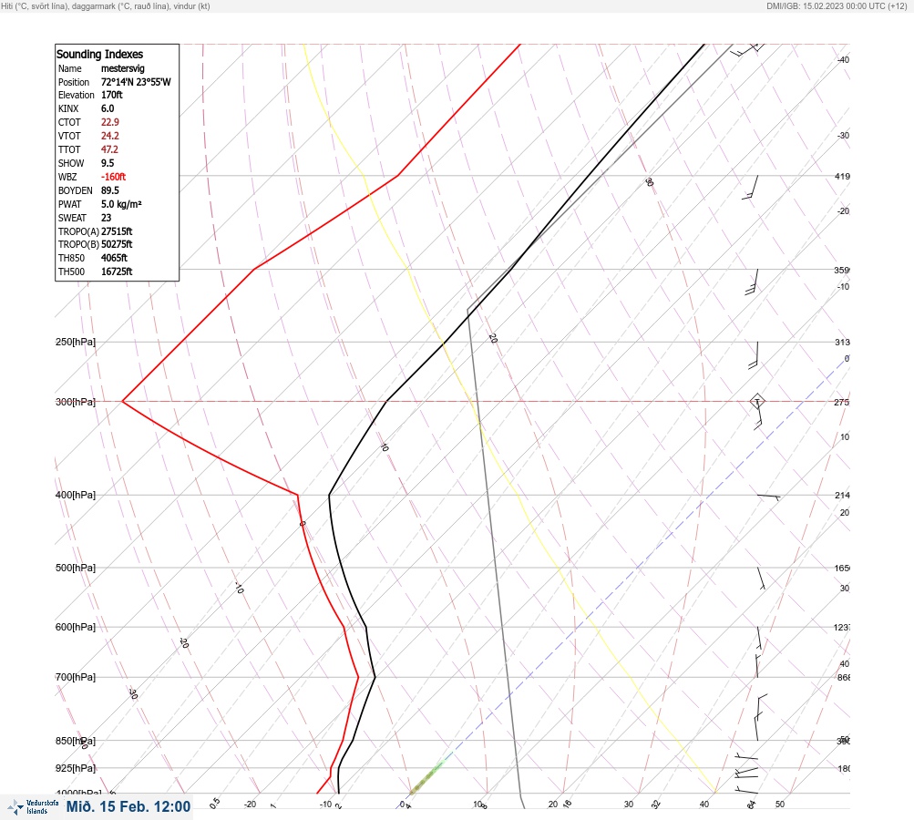Image resolution: width=914 pixels, height=820 pixels.
Task: Click the VTOT value 24.2
Action: pos(109,136)
